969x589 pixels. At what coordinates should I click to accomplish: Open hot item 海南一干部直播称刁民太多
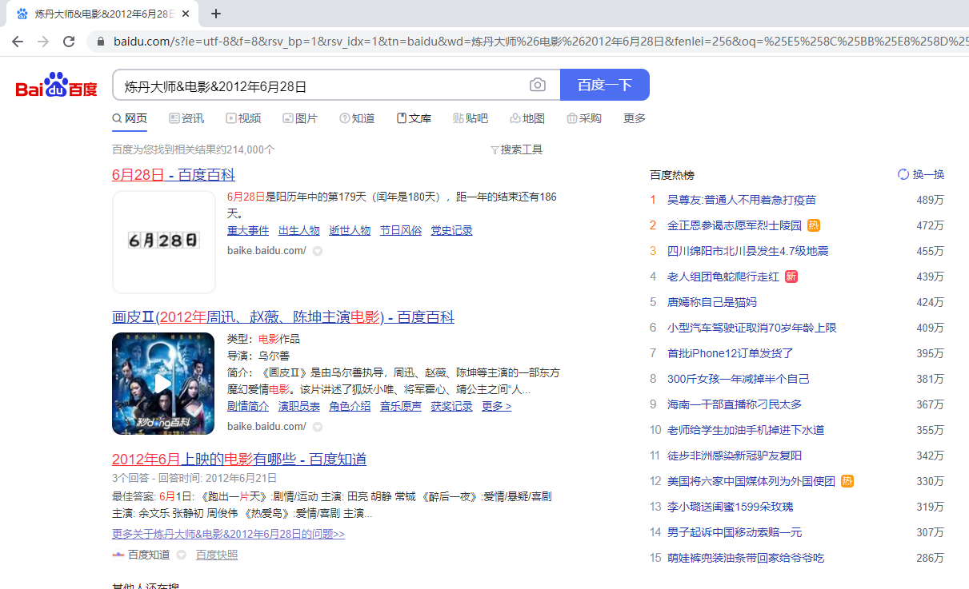click(x=735, y=404)
